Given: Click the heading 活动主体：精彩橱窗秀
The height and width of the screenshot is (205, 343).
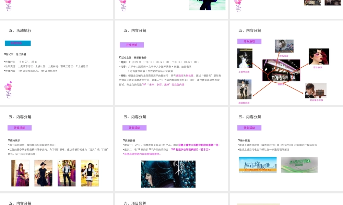Looking at the screenshot, I should 133,57.
